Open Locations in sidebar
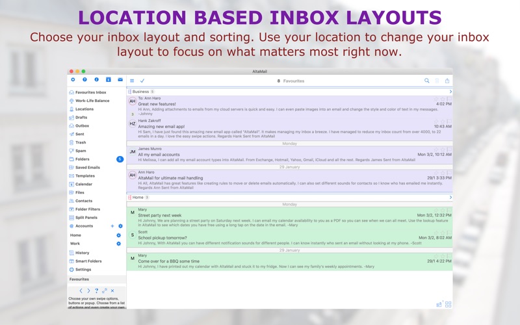The height and width of the screenshot is (325, 520). tap(81, 109)
